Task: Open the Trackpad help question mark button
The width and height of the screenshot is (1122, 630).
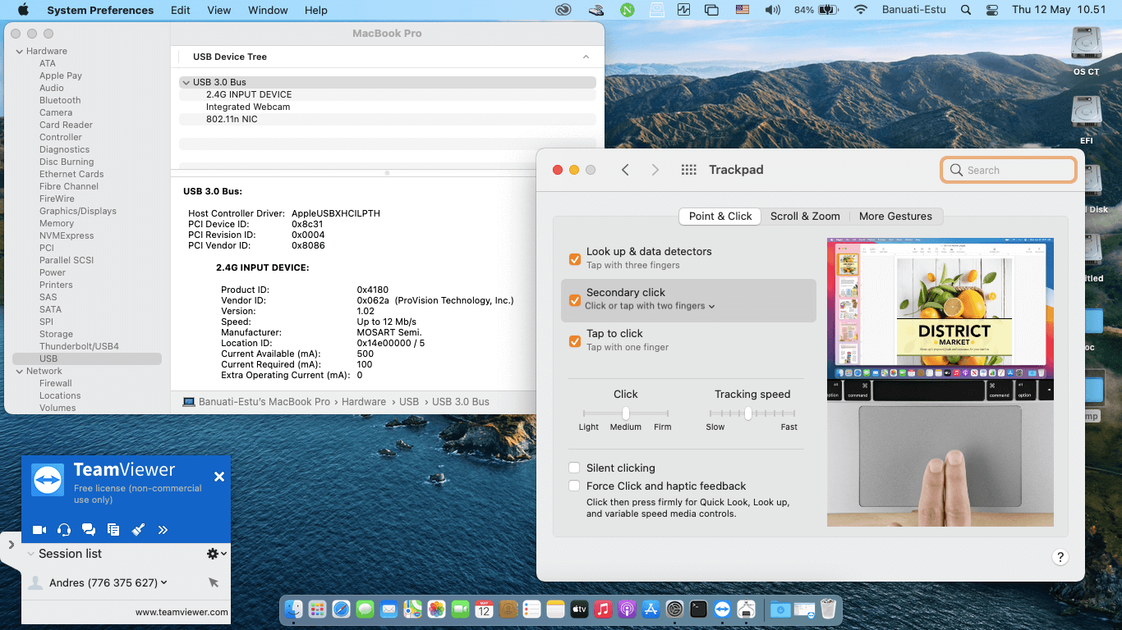Action: [x=1060, y=558]
